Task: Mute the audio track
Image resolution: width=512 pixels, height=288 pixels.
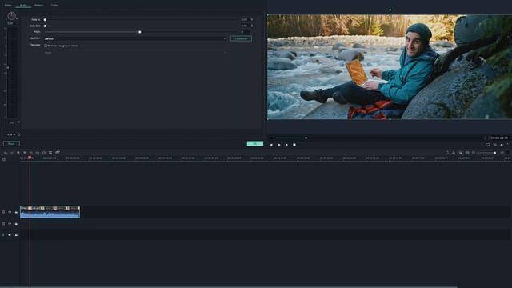Action: coord(10,234)
